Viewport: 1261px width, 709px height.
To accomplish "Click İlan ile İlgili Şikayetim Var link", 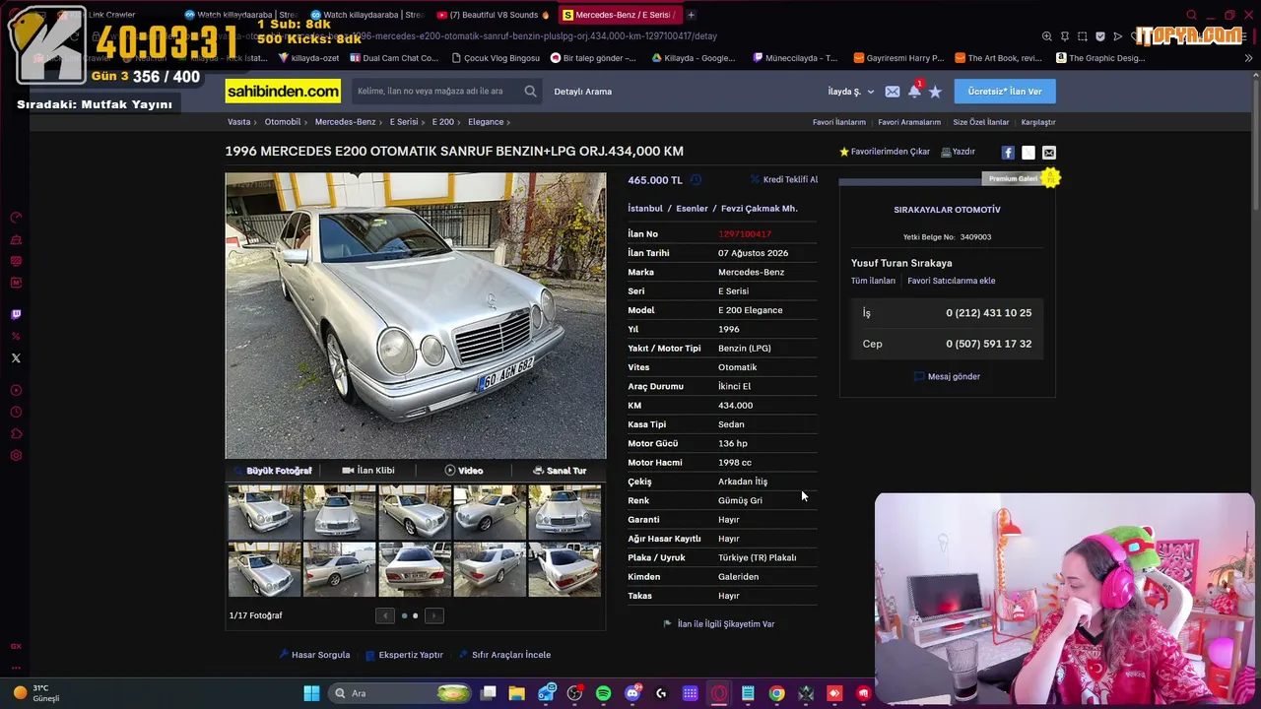I will (719, 624).
